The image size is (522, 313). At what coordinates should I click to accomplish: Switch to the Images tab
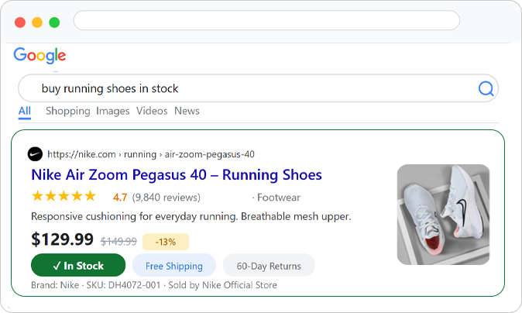[x=113, y=111]
